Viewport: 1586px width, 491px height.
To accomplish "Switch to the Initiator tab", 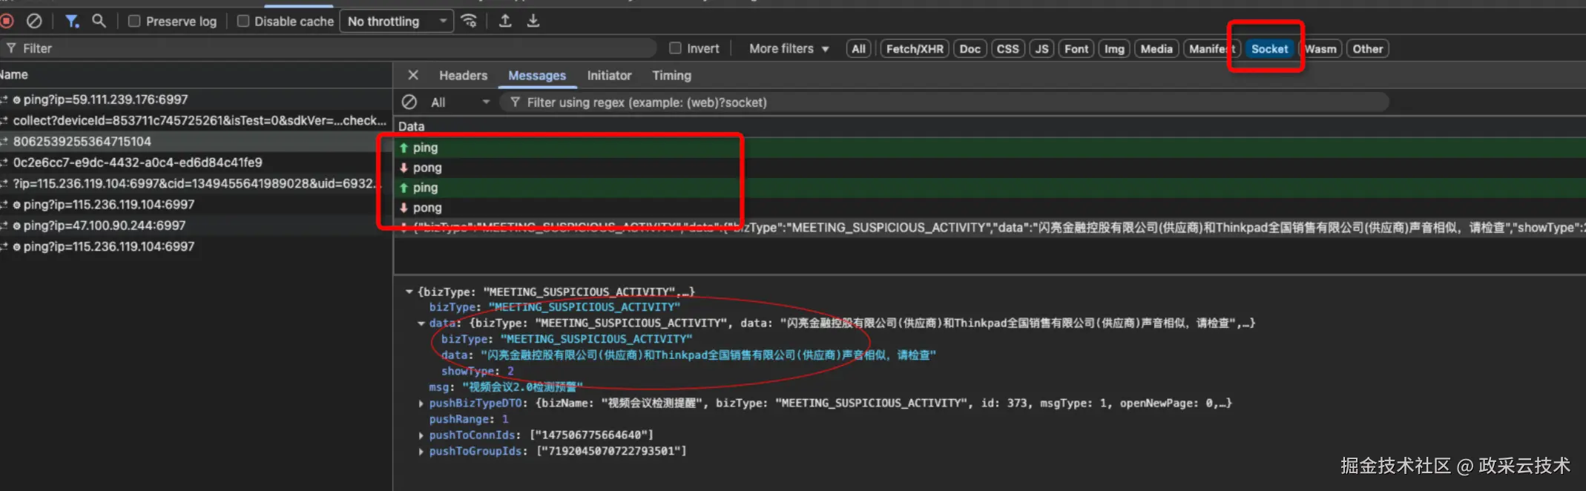I will tap(609, 76).
